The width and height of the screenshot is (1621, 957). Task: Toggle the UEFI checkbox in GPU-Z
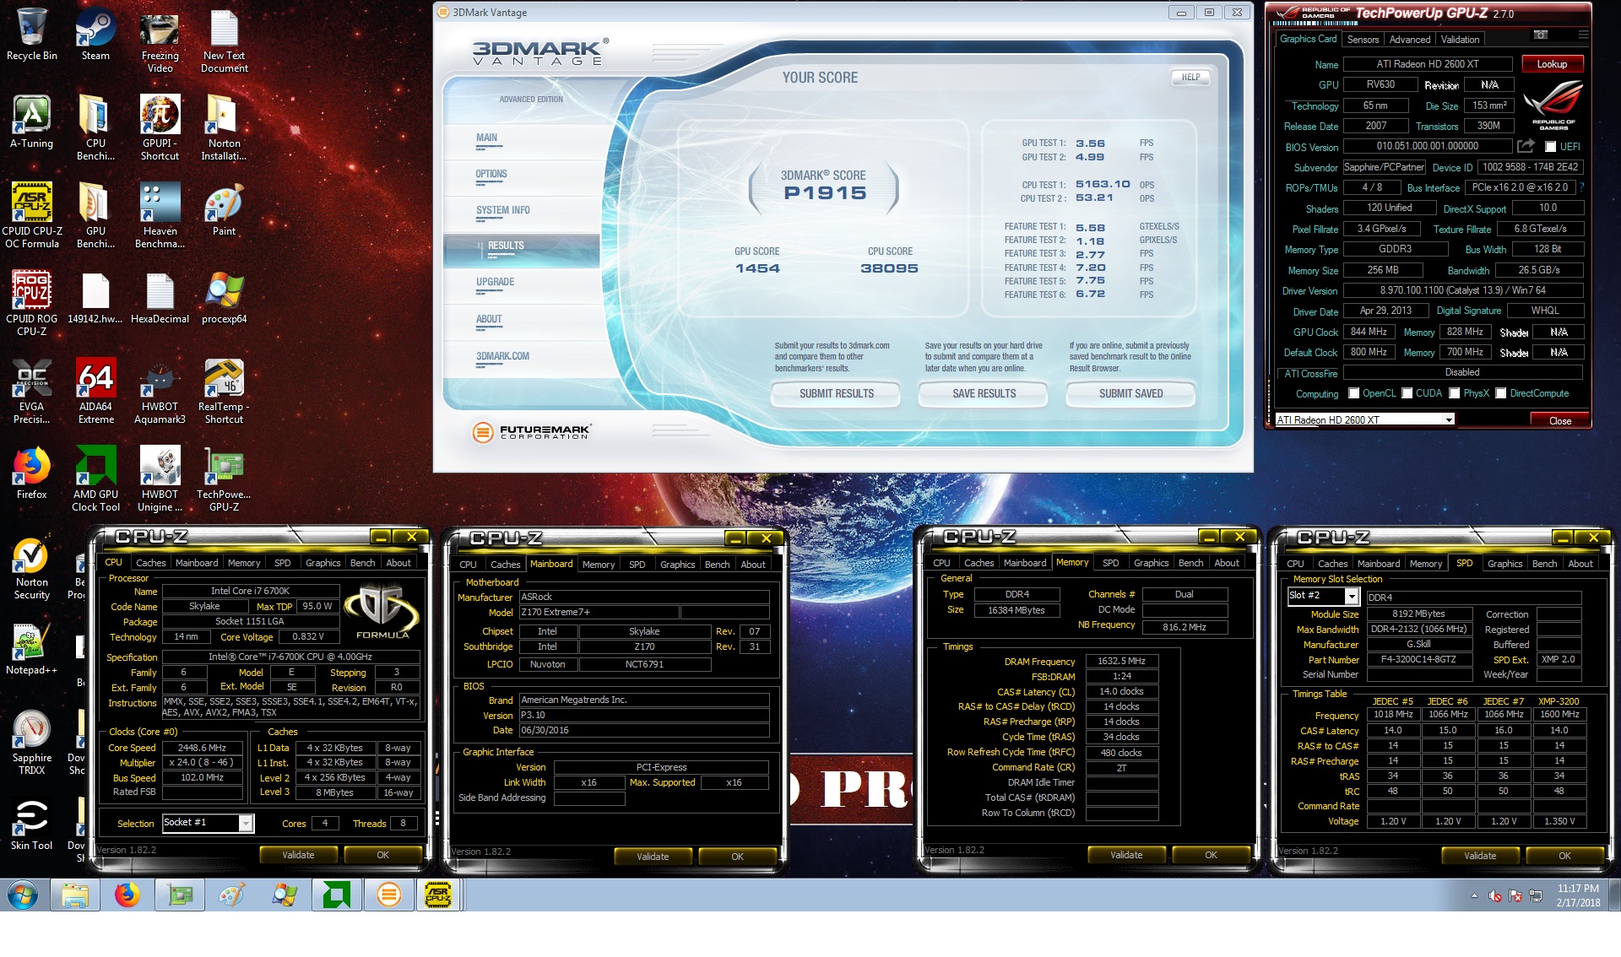point(1550,147)
